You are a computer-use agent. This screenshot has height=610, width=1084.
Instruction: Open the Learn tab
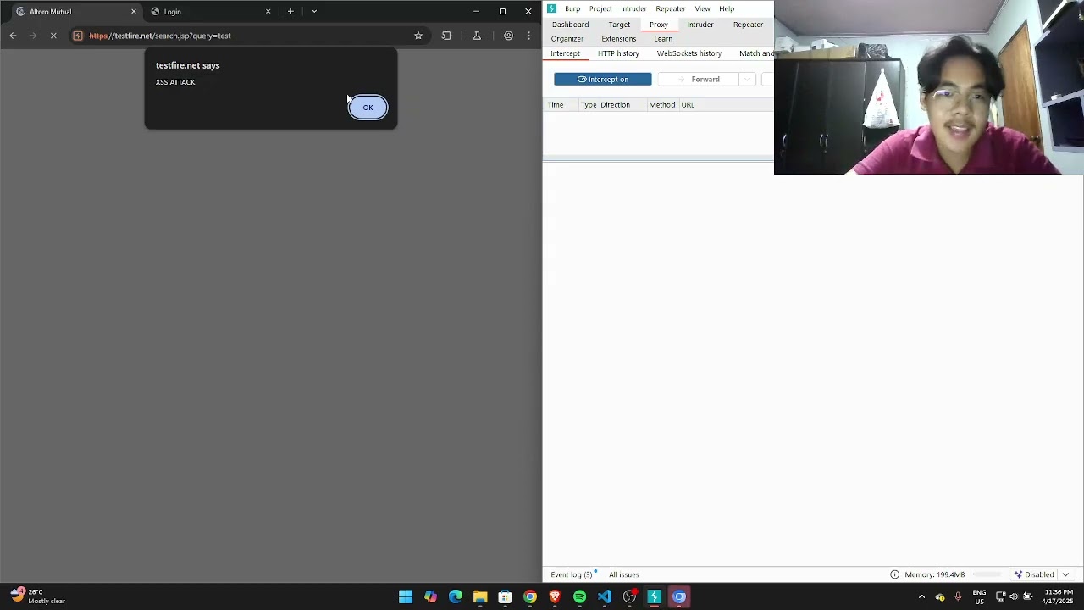(663, 39)
